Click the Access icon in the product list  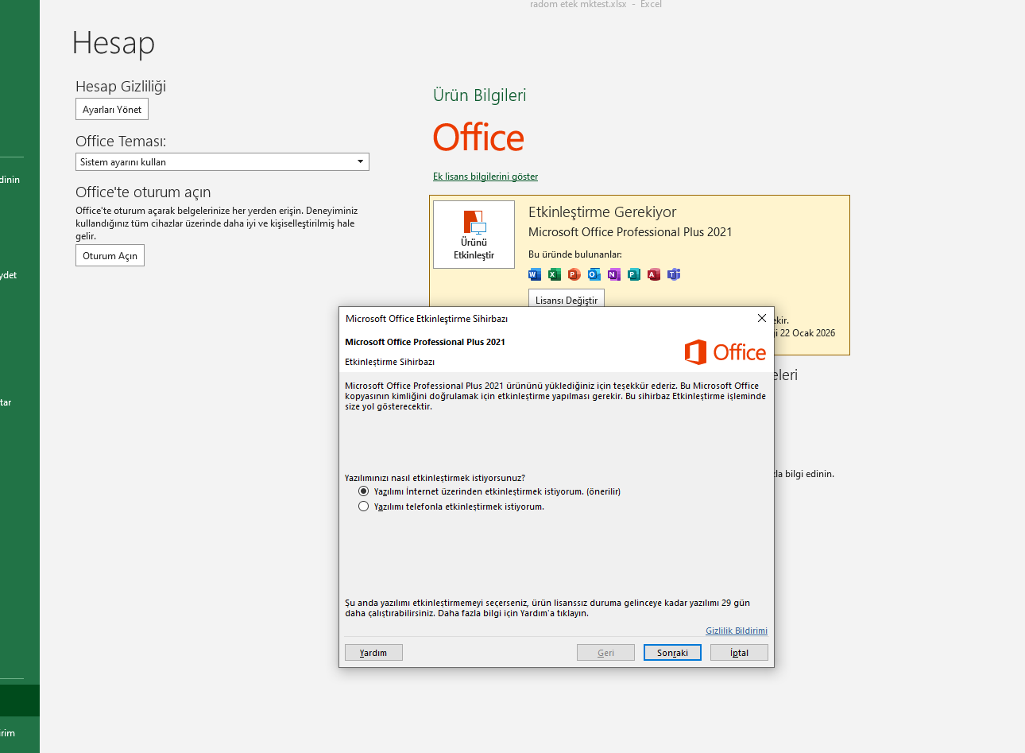pos(654,274)
